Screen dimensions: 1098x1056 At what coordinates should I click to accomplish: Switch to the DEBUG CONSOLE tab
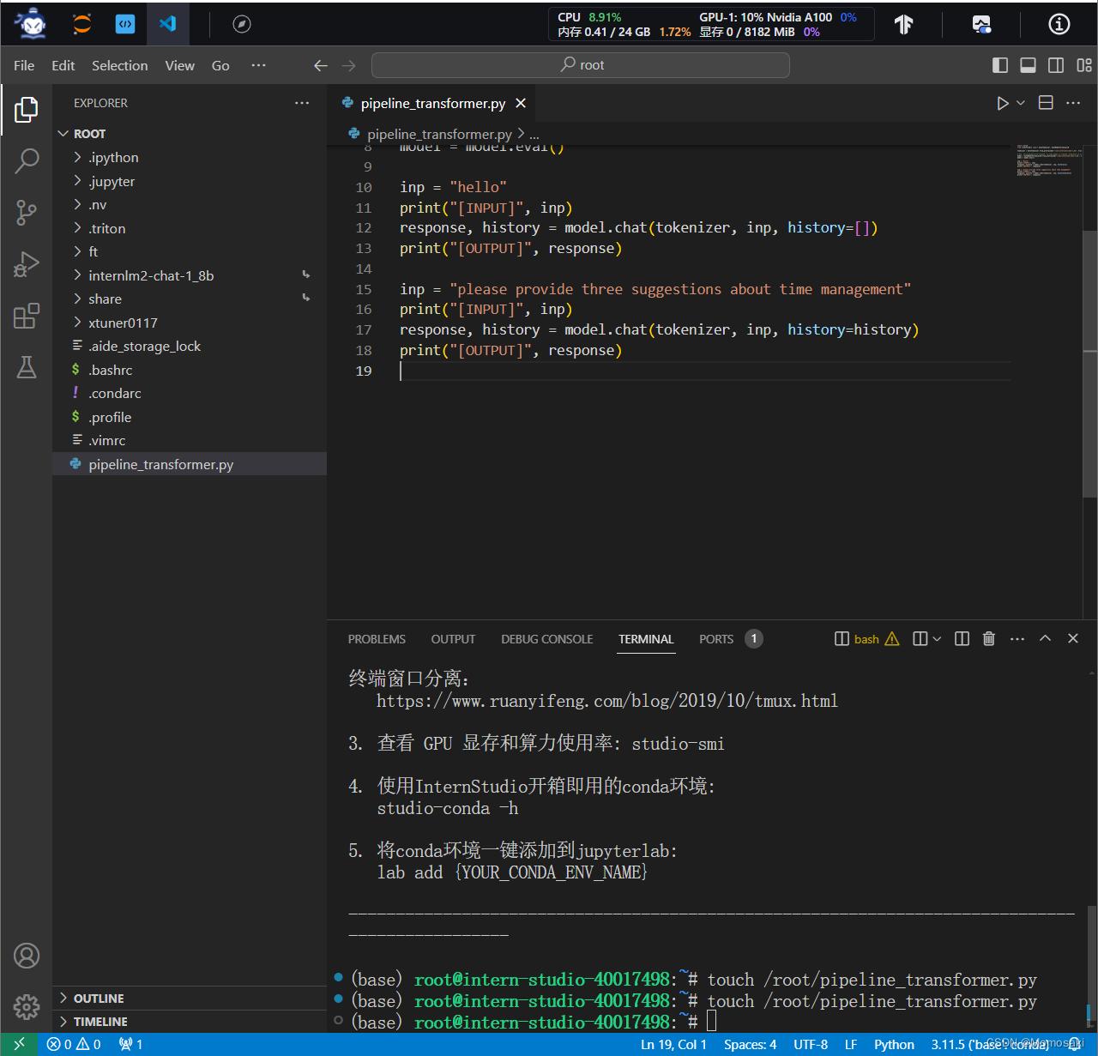[x=547, y=639]
